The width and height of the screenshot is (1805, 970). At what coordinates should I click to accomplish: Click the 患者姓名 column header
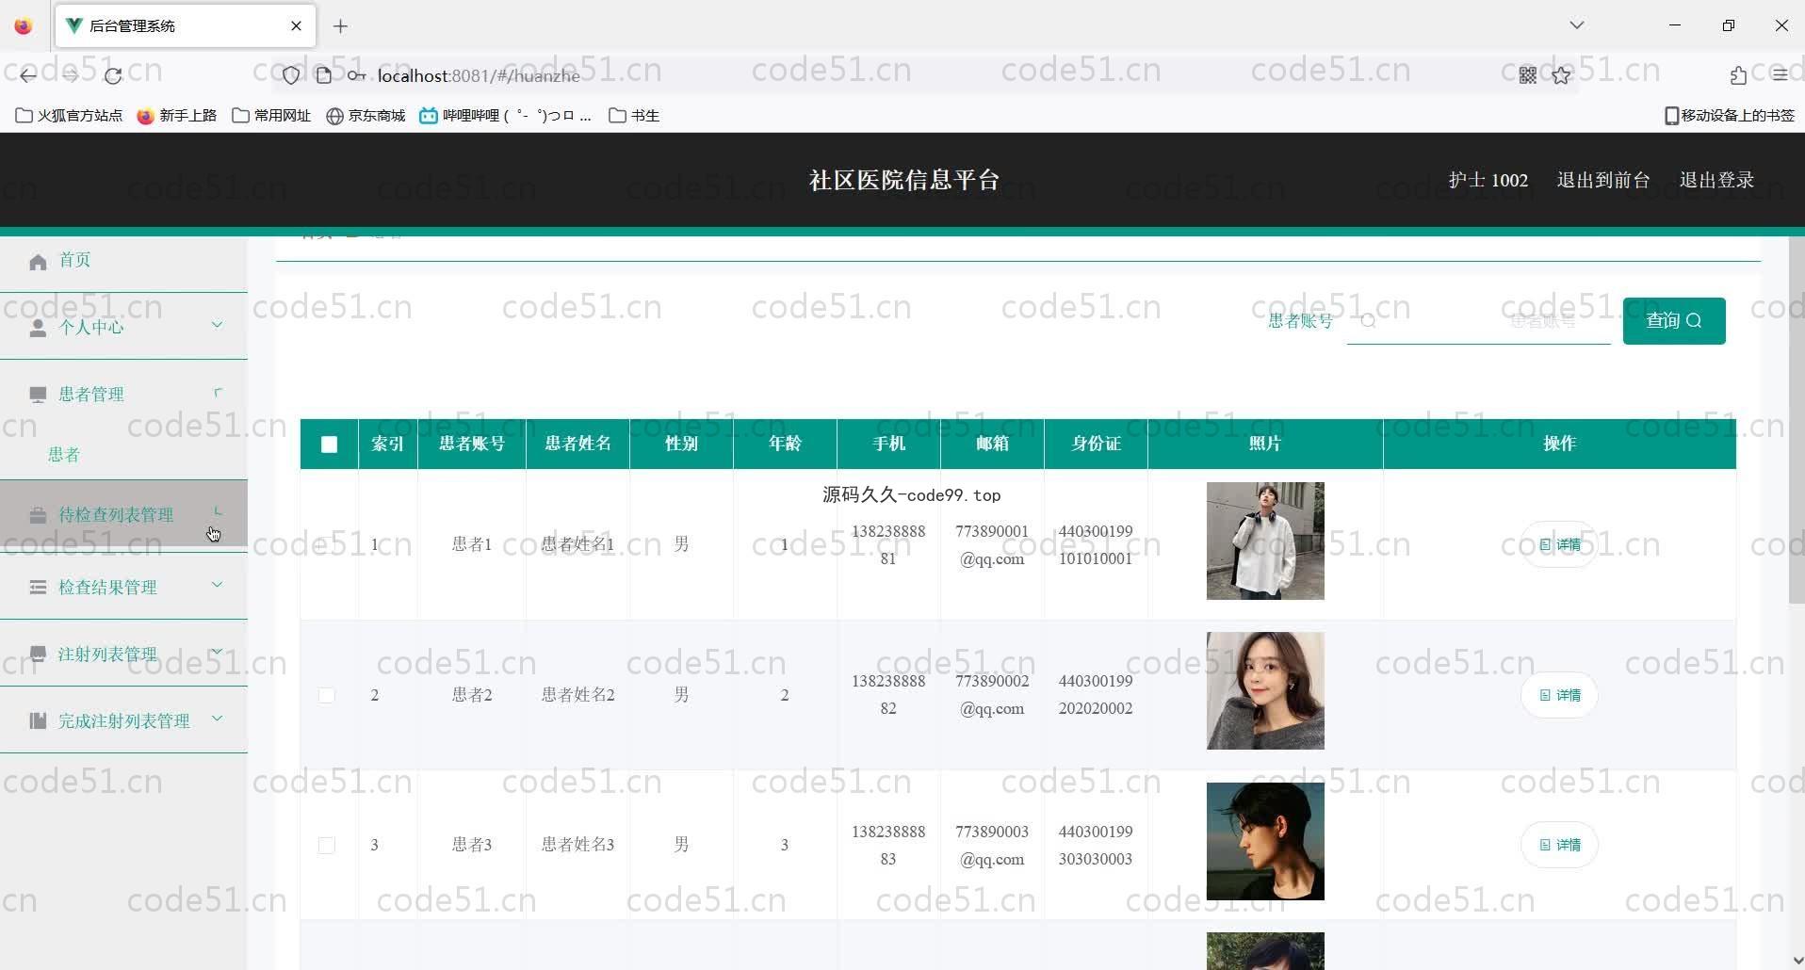[577, 444]
